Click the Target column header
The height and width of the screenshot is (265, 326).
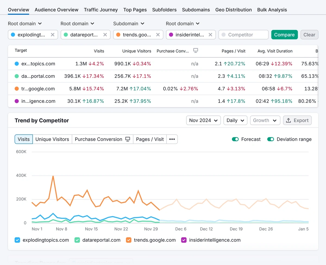tap(21, 50)
